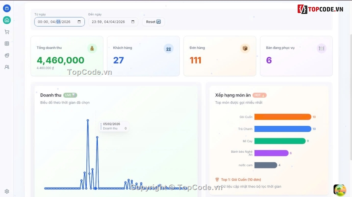Image resolution: width=352 pixels, height=197 pixels.
Task: Click the '4,460,000' revenue value
Action: click(60, 60)
